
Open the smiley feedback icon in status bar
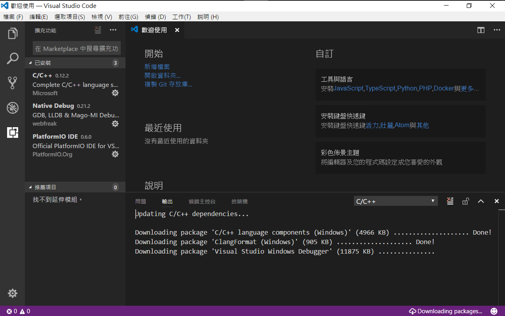(494, 311)
